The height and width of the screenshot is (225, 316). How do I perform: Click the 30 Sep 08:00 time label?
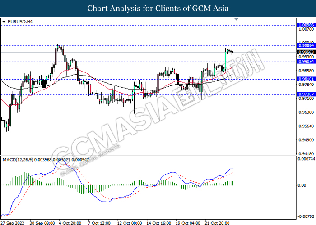point(42,223)
